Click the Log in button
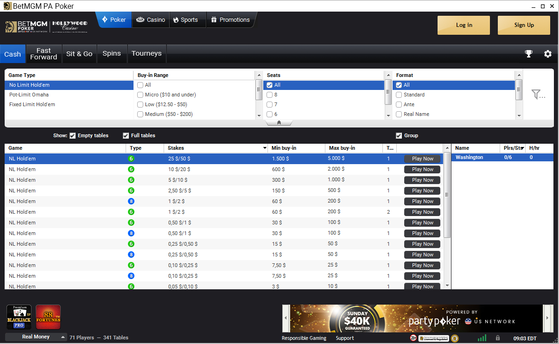 464,25
